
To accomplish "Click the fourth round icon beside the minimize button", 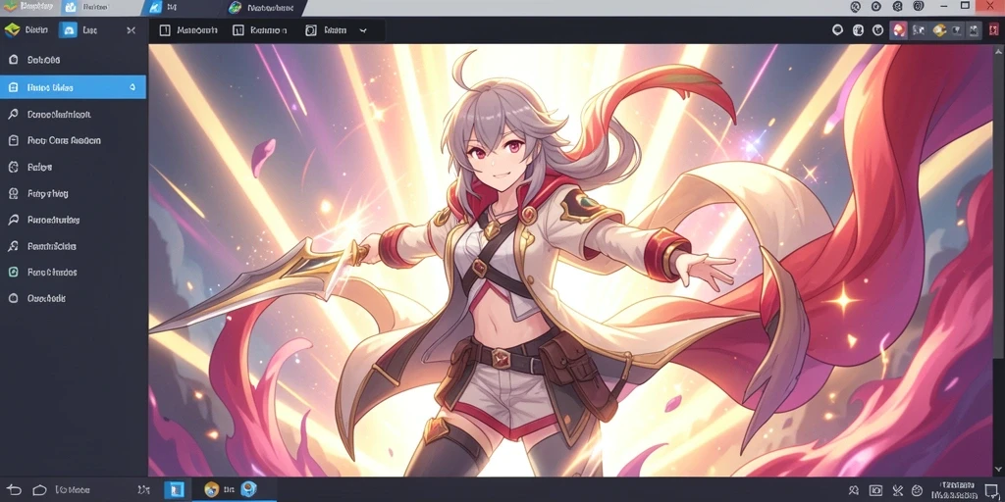I will click(x=918, y=7).
